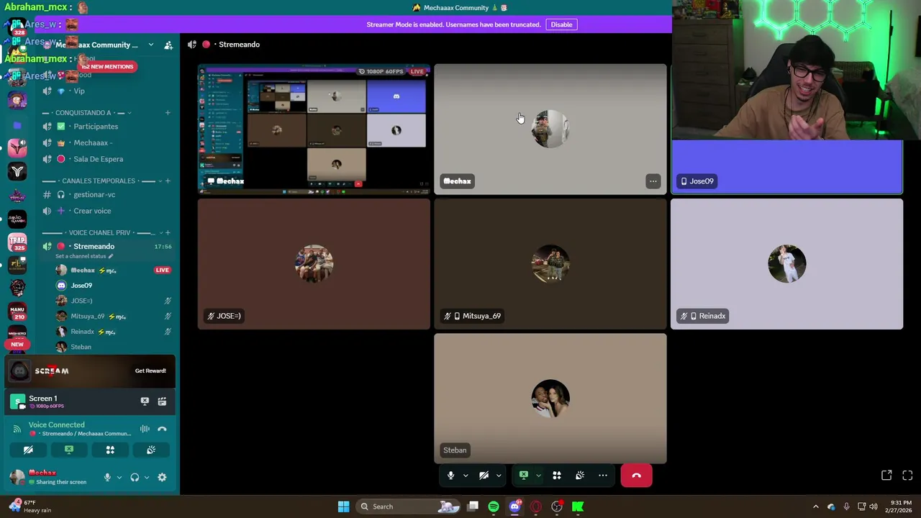The image size is (921, 518).
Task: Open the live Mechax stream tile
Action: 314,129
